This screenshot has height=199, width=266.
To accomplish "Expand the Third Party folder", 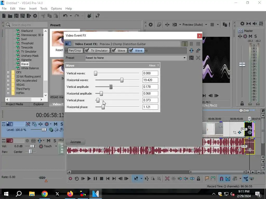I will tap(8, 89).
